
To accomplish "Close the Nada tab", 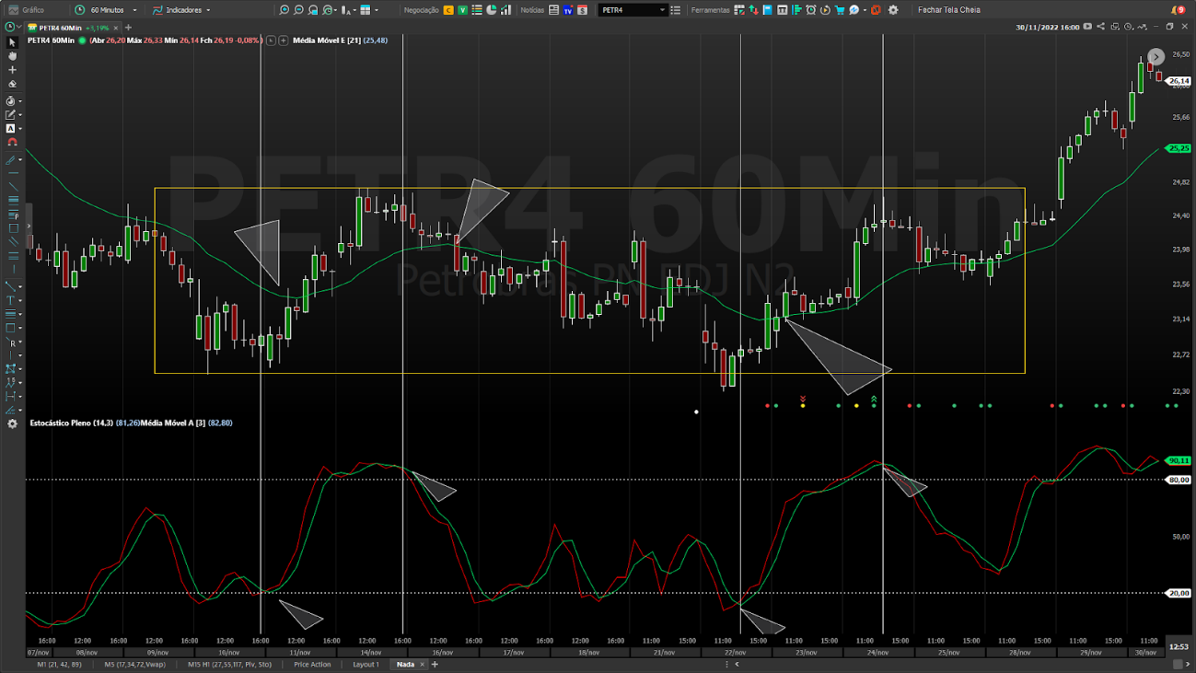I will click(x=423, y=664).
